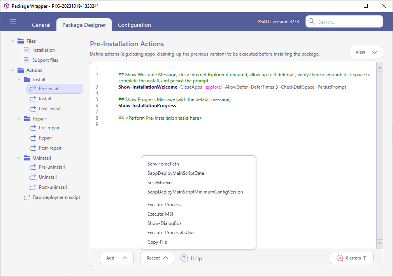The height and width of the screenshot is (277, 393).
Task: Maximize the Package Wrapper window
Action: click(366, 6)
